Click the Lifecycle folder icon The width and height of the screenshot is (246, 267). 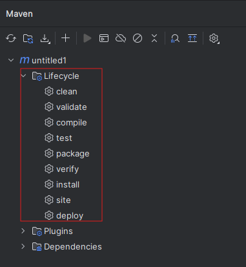[37, 76]
